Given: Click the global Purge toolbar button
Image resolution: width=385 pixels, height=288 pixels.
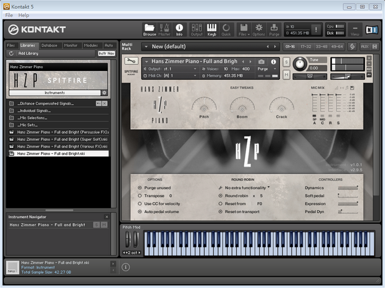Looking at the screenshot, I should coord(274,30).
